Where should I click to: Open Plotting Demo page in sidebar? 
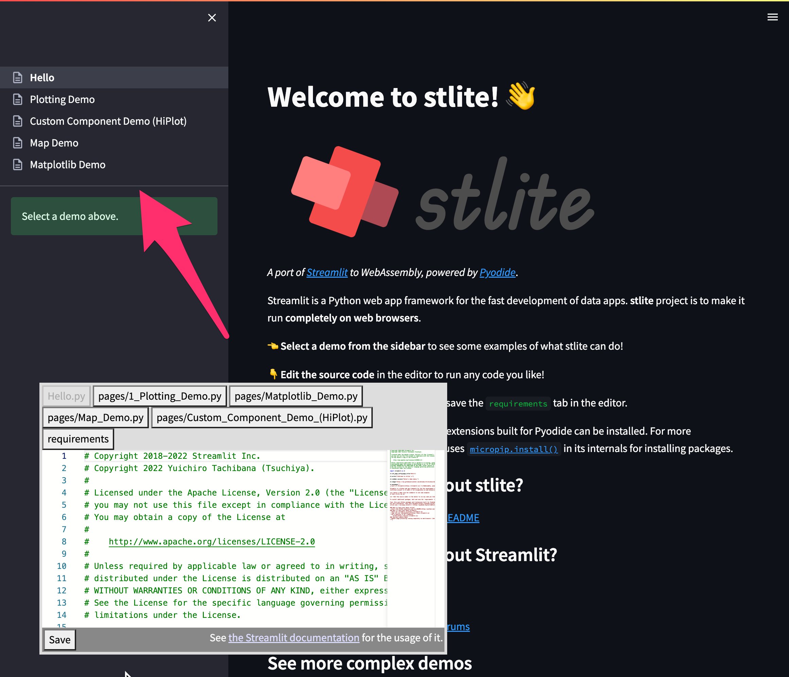click(62, 99)
